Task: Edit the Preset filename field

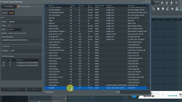Action: (21, 40)
